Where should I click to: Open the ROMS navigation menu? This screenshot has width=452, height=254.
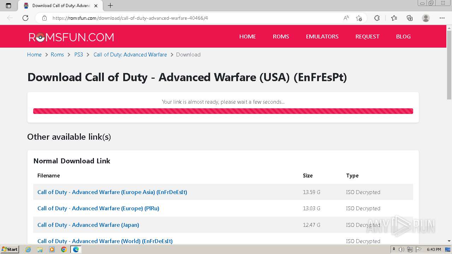click(281, 36)
